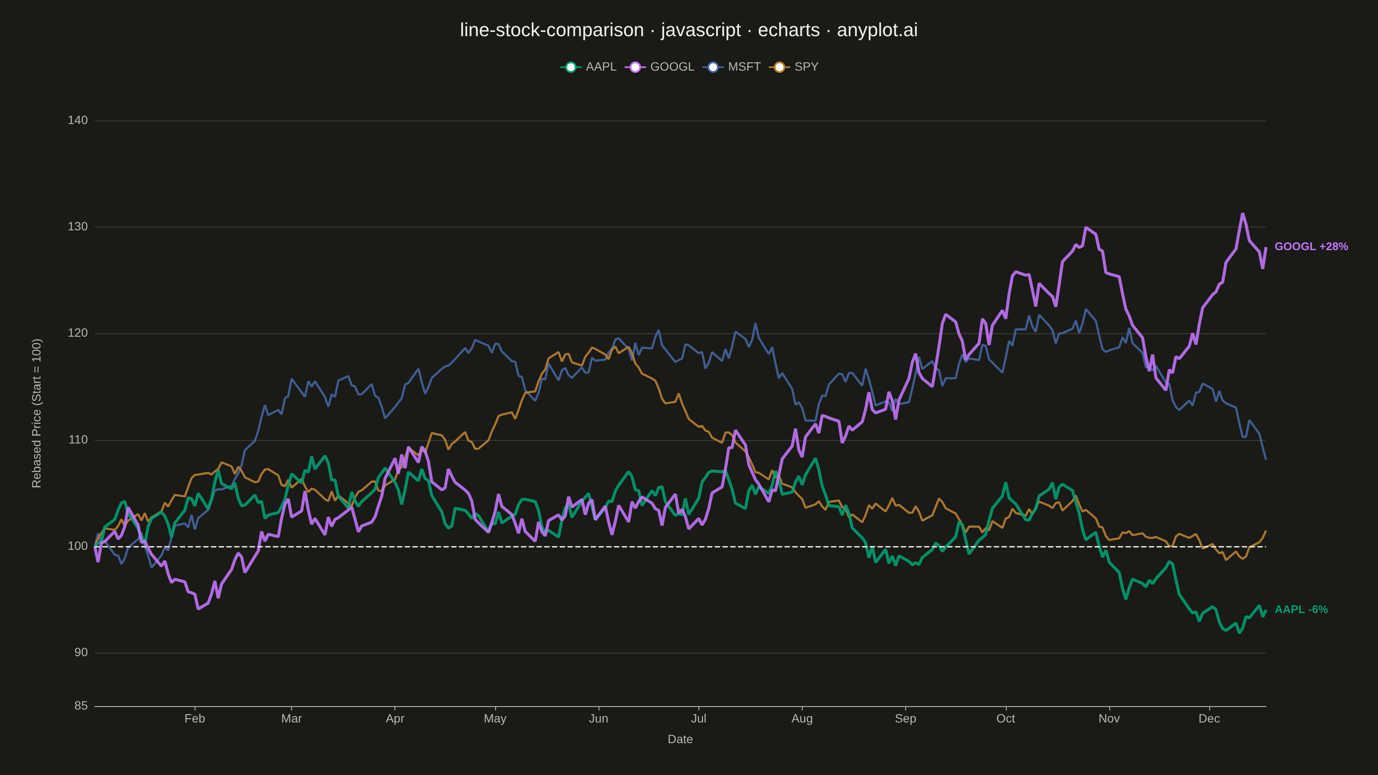Toggle the AAPL series legend marker

click(571, 68)
